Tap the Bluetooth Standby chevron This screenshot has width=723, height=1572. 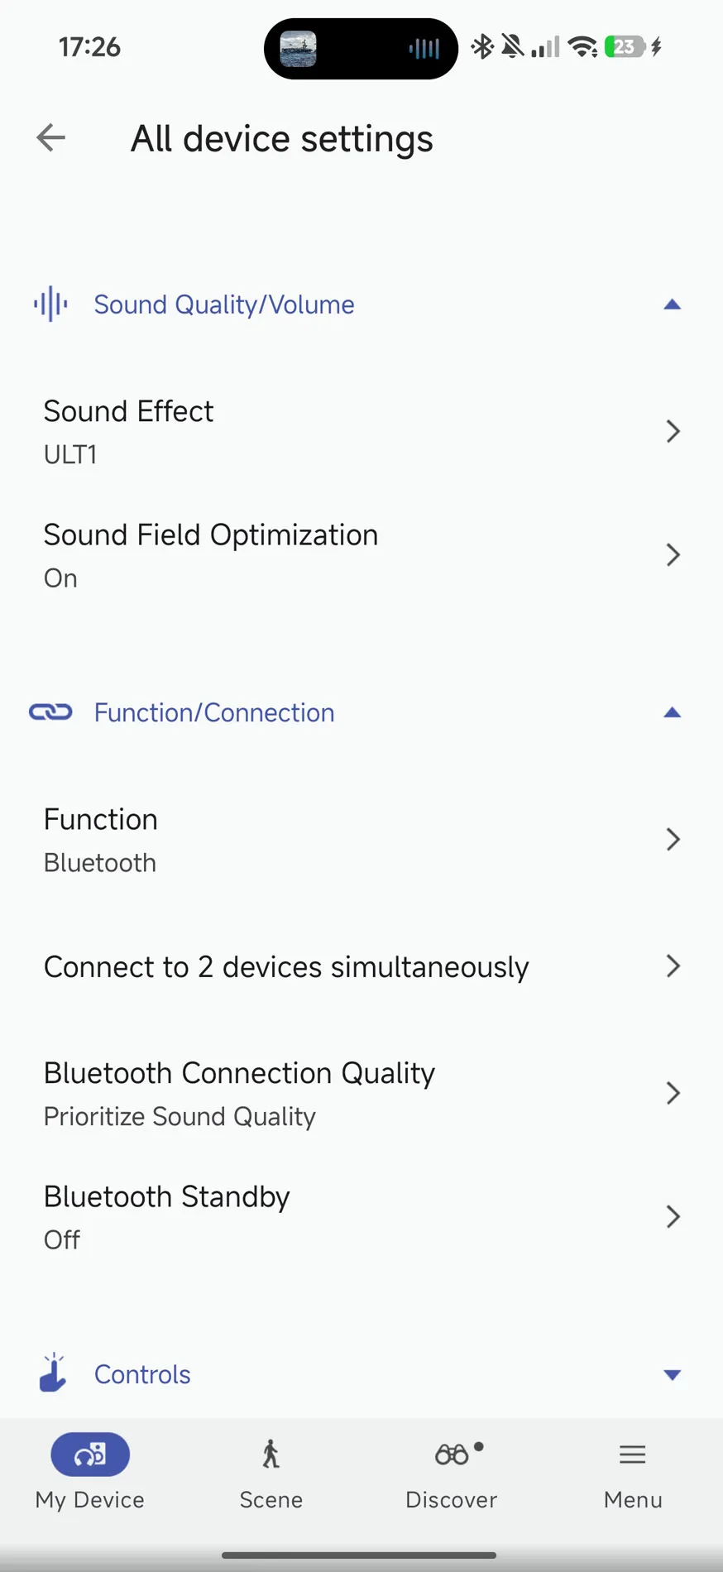coord(673,1216)
